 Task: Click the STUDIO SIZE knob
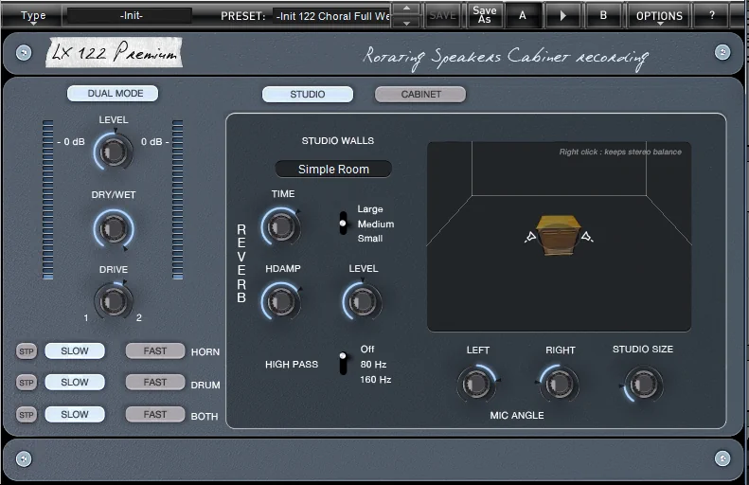(x=643, y=384)
